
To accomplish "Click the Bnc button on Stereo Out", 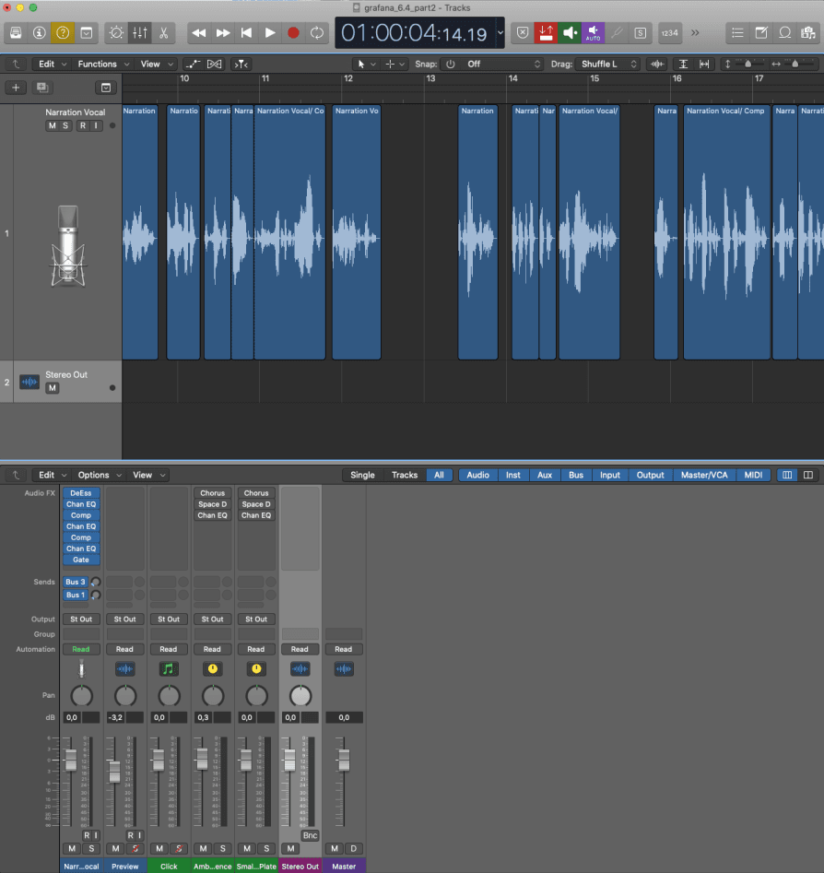I will click(310, 835).
